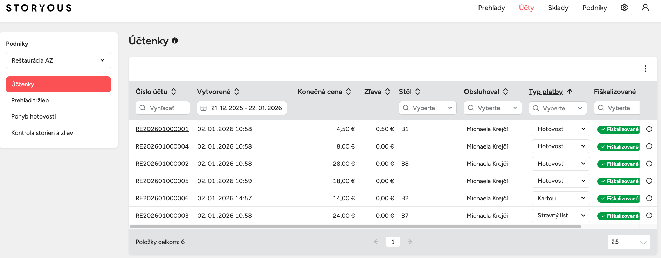The height and width of the screenshot is (258, 661).
Task: Select Pohyb hotovosti in sidebar
Action: (34, 116)
